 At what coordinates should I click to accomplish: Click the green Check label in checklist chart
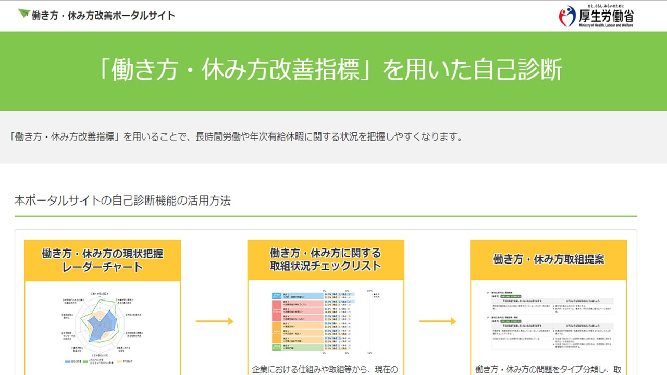pyautogui.click(x=277, y=346)
